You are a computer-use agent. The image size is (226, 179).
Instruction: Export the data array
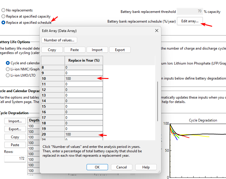pos(120,50)
